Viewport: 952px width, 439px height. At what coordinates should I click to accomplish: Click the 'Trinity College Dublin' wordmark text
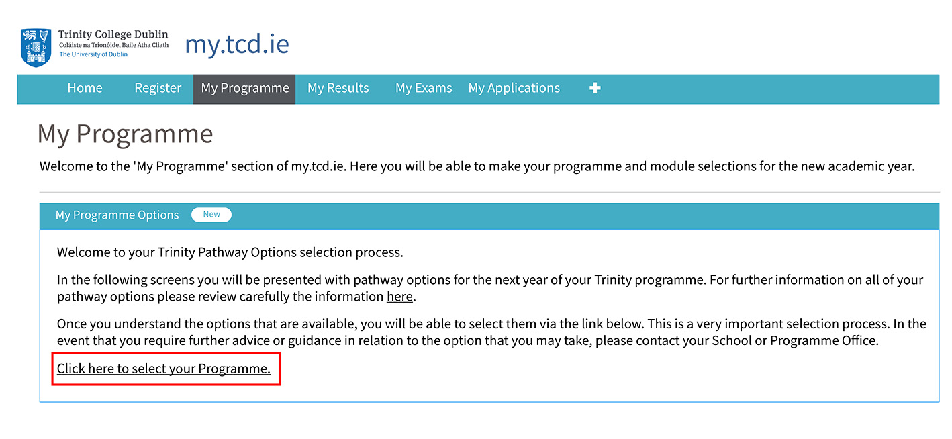[x=113, y=34]
